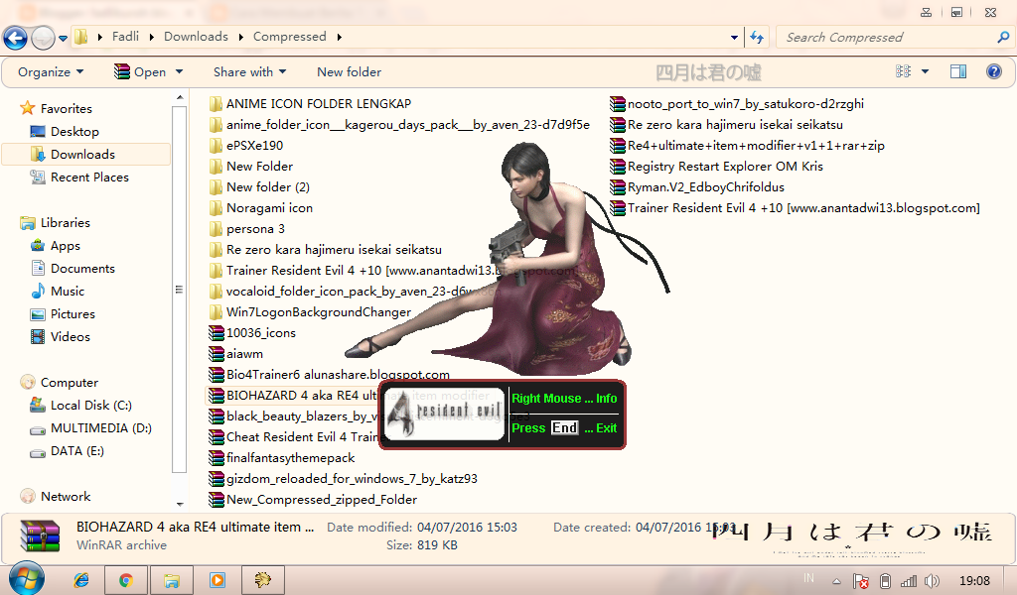Open the Music library

click(58, 292)
